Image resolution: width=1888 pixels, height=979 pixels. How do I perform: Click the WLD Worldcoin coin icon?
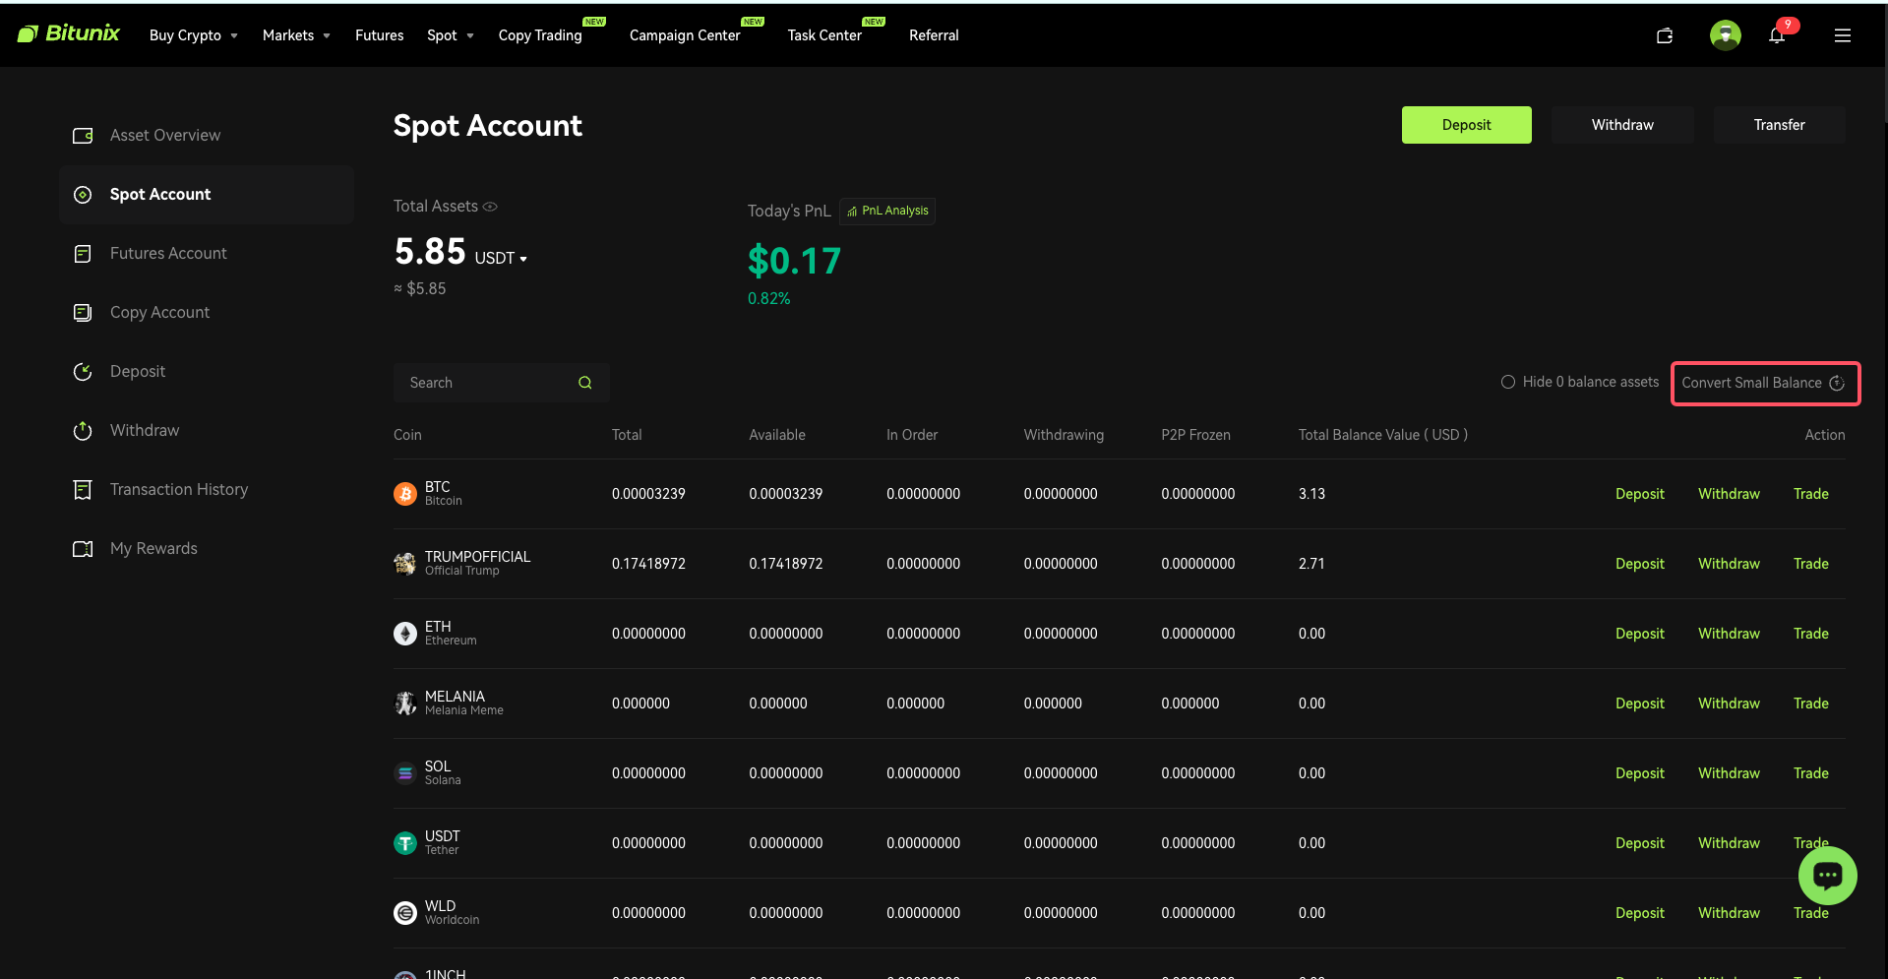pos(405,913)
